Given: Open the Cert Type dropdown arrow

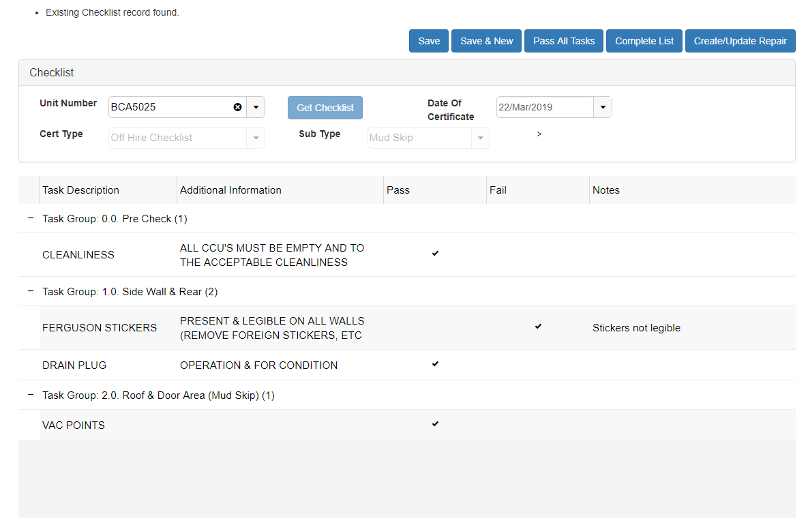Looking at the screenshot, I should pyautogui.click(x=256, y=138).
